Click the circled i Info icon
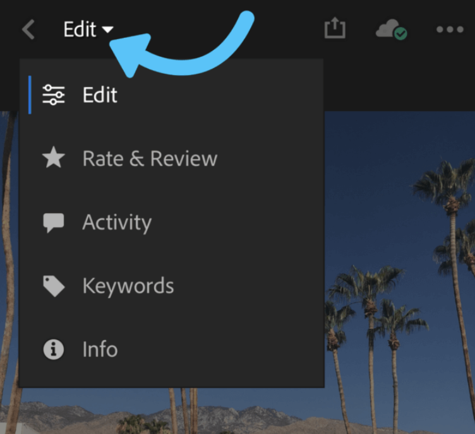475x434 pixels. tap(53, 349)
